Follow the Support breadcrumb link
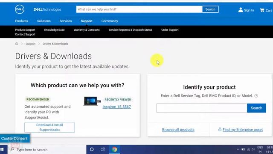Image resolution: width=273 pixels, height=154 pixels. (x=30, y=44)
